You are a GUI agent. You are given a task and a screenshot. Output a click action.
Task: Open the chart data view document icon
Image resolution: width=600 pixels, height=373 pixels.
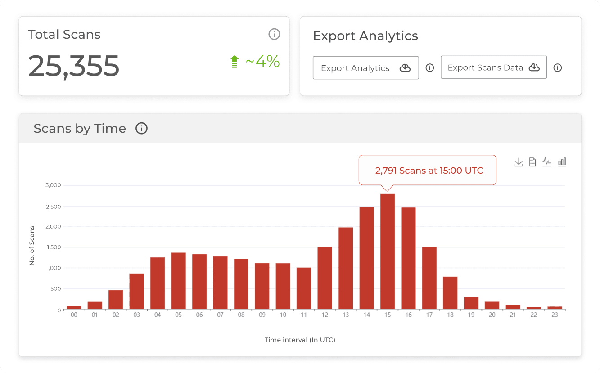pos(532,162)
